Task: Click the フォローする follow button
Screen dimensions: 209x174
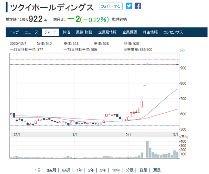Action: [111, 6]
